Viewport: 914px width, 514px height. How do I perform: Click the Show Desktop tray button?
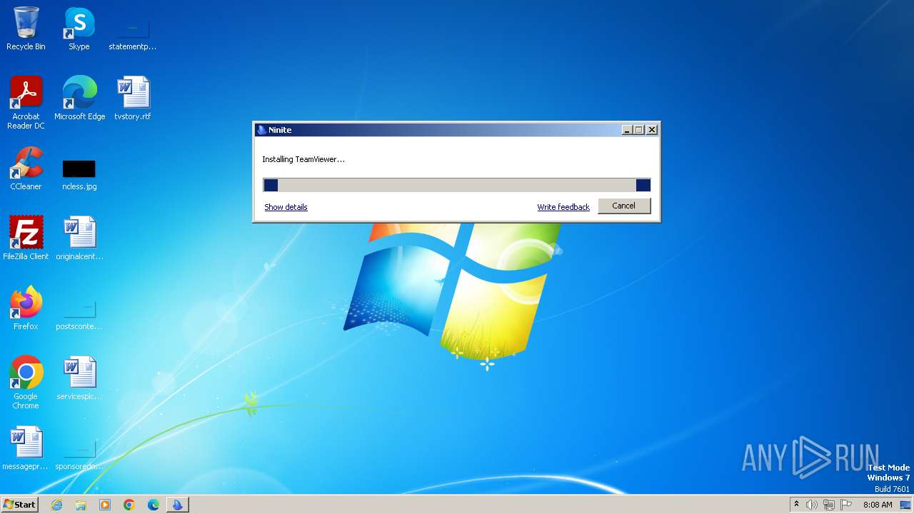906,505
